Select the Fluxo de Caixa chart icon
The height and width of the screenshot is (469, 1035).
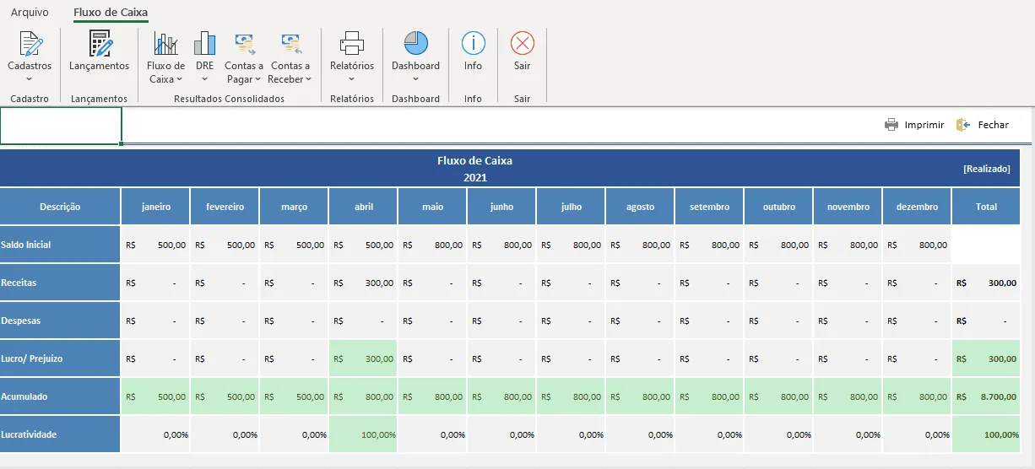click(x=166, y=44)
